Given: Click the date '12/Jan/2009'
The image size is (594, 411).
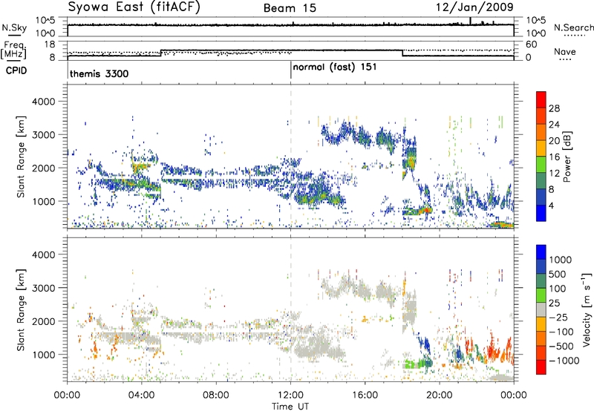Looking at the screenshot, I should click(474, 7).
